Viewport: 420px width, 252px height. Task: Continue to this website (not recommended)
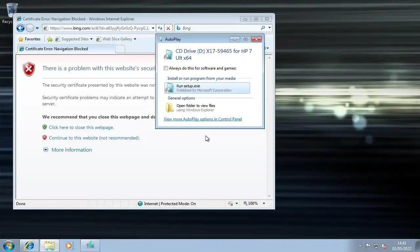[x=94, y=138]
